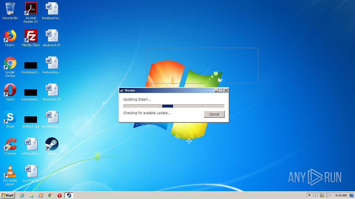Select the growthtopic… document icon

click(52, 119)
